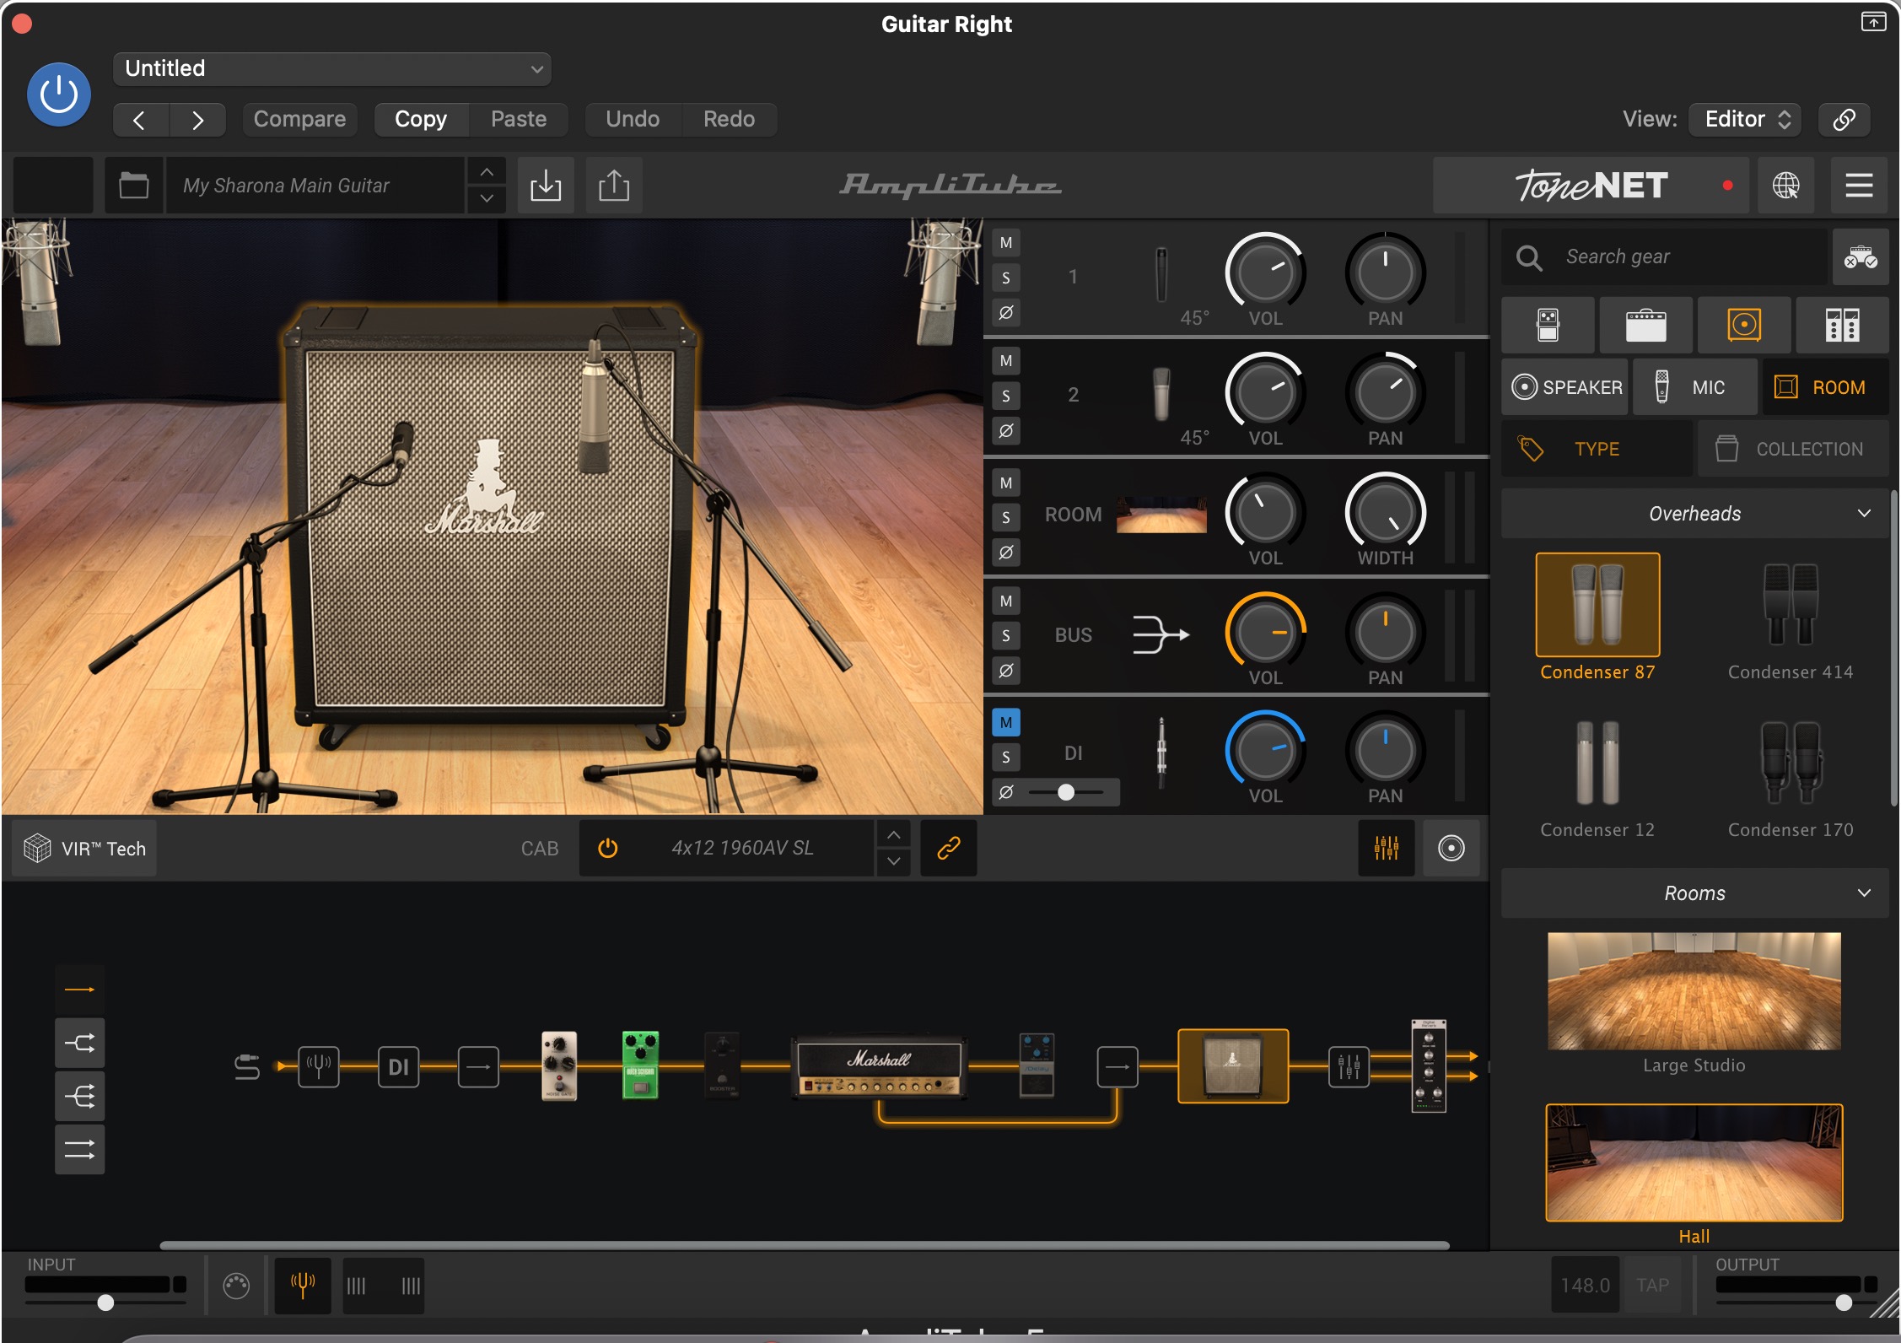Click the Search gear field
This screenshot has height=1343, width=1901.
(x=1665, y=256)
